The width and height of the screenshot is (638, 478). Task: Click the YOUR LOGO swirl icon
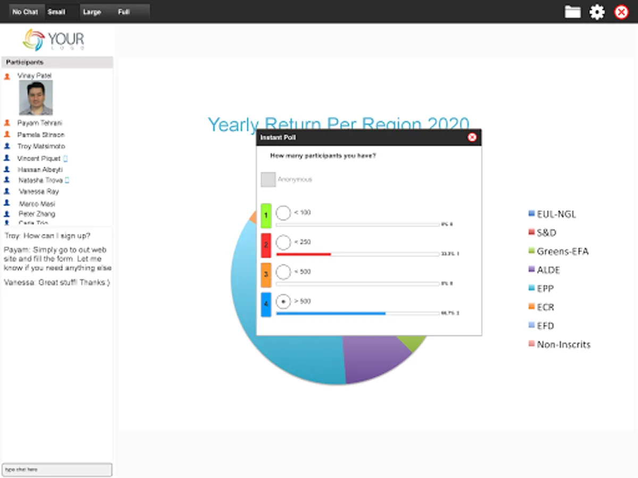tap(34, 40)
